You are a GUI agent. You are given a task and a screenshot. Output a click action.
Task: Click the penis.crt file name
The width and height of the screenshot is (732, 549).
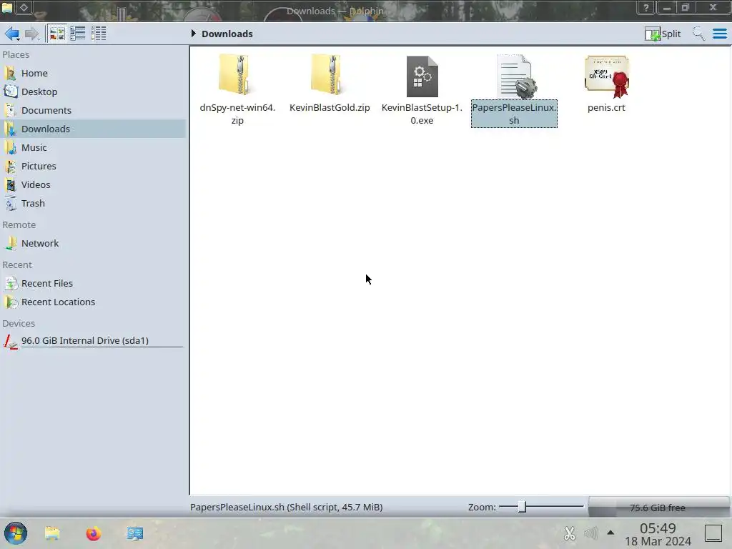click(606, 107)
